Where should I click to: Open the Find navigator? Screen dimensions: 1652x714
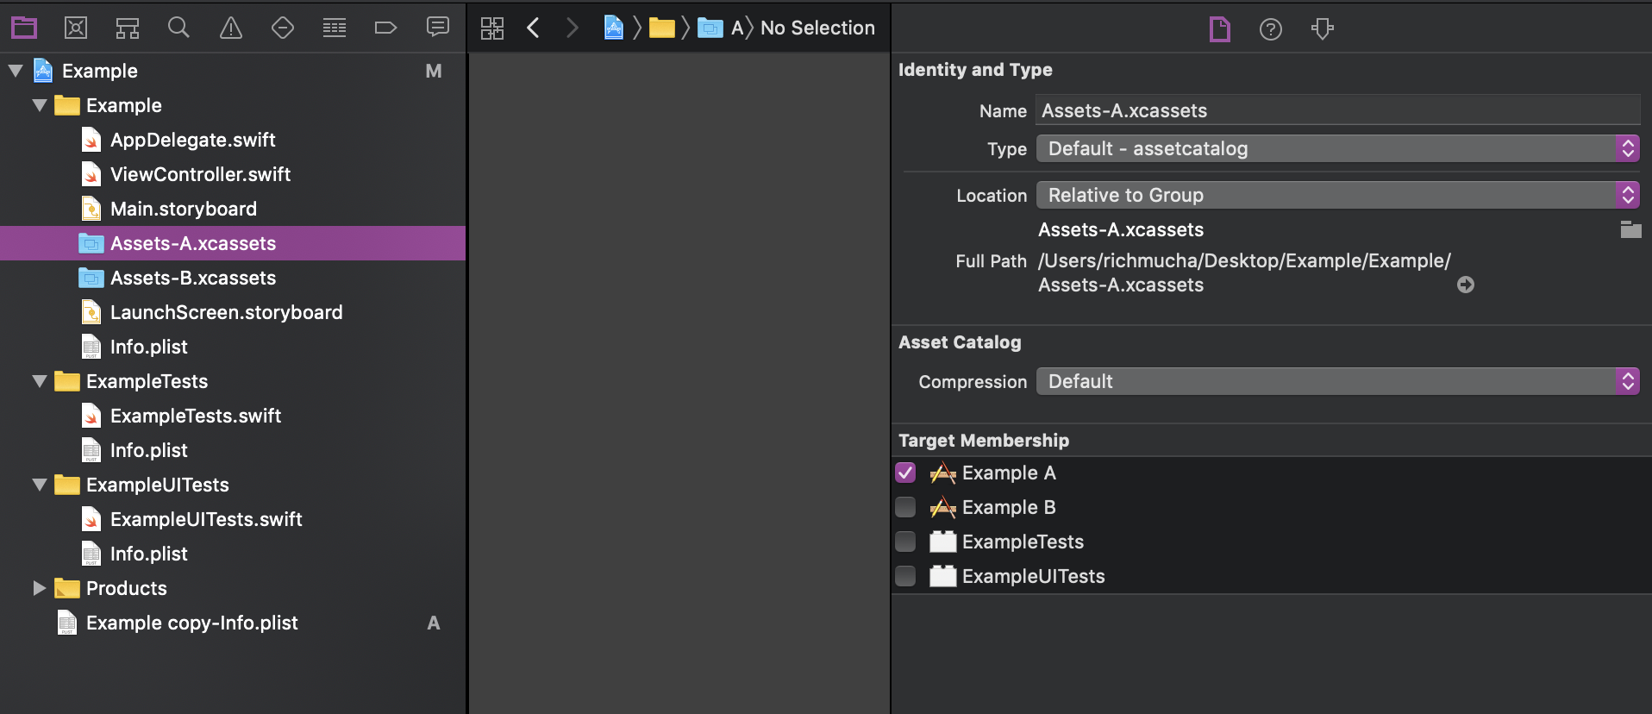click(x=178, y=28)
